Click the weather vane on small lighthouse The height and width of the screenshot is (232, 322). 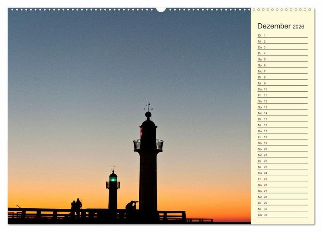(113, 167)
